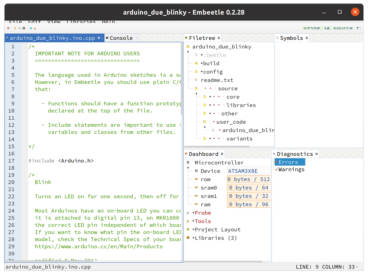Click the Flash (lightning chip) toolbar icon
Viewport: 368px width, 275px height.
pos(24,28)
